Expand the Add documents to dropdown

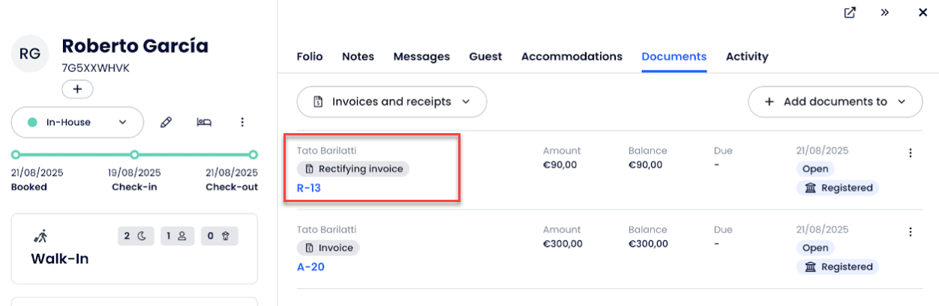point(835,102)
